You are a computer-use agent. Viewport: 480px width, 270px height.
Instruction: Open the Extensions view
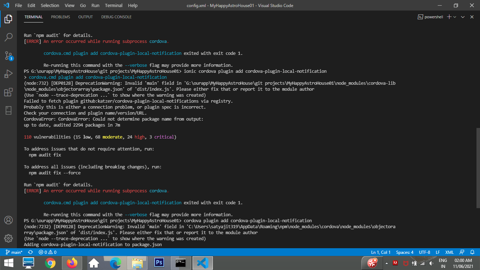pyautogui.click(x=8, y=92)
